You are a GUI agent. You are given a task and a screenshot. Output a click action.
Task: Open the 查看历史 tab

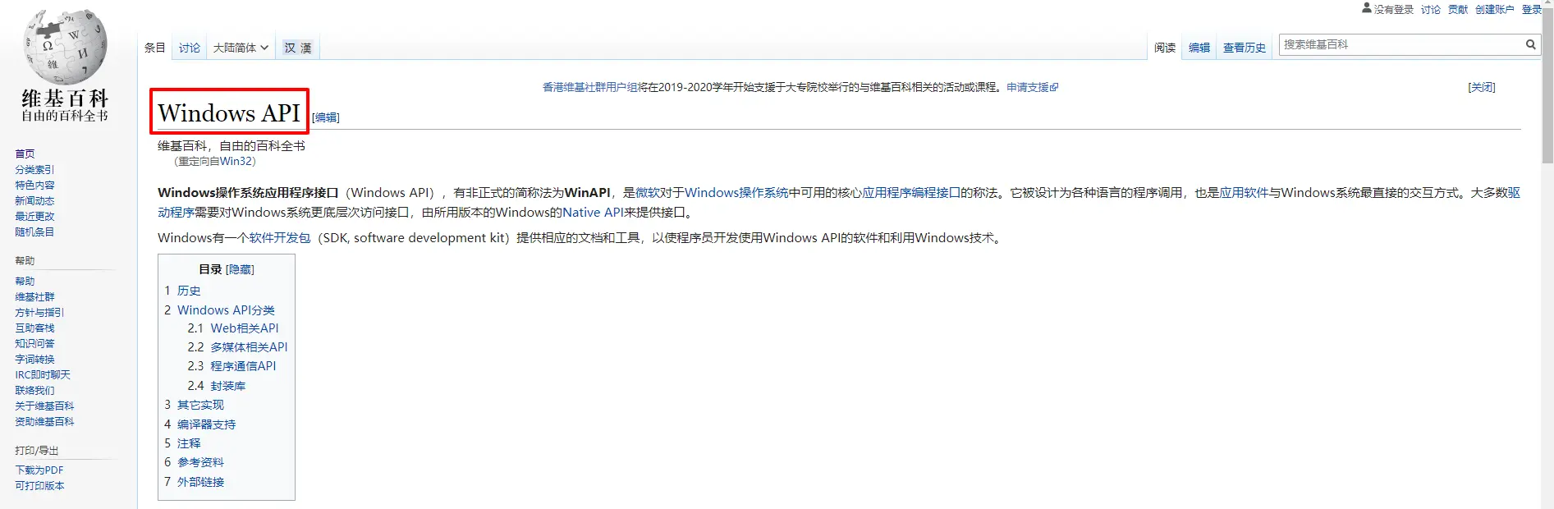[x=1245, y=48]
